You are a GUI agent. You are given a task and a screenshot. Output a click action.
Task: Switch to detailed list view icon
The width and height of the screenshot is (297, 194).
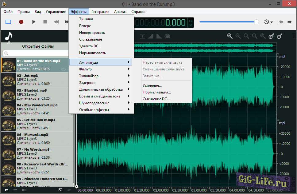pyautogui.click(x=6, y=190)
